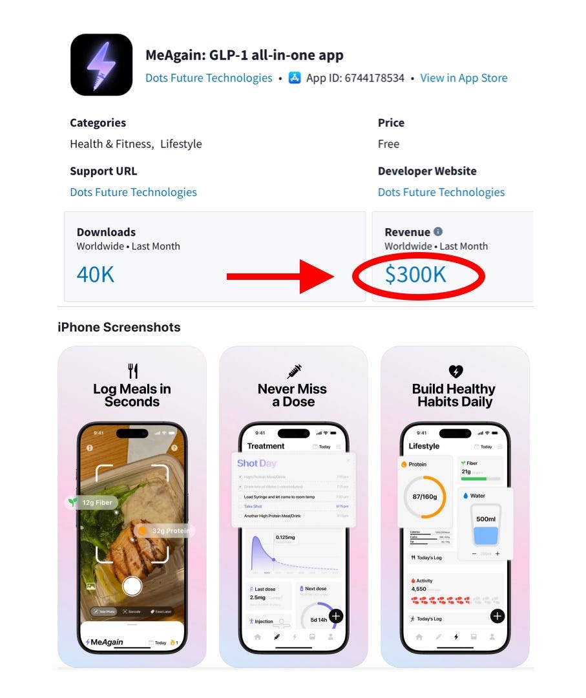Open the Build Healthy Habits Daily screenshot
Screen dimensions: 586x698
[455, 506]
